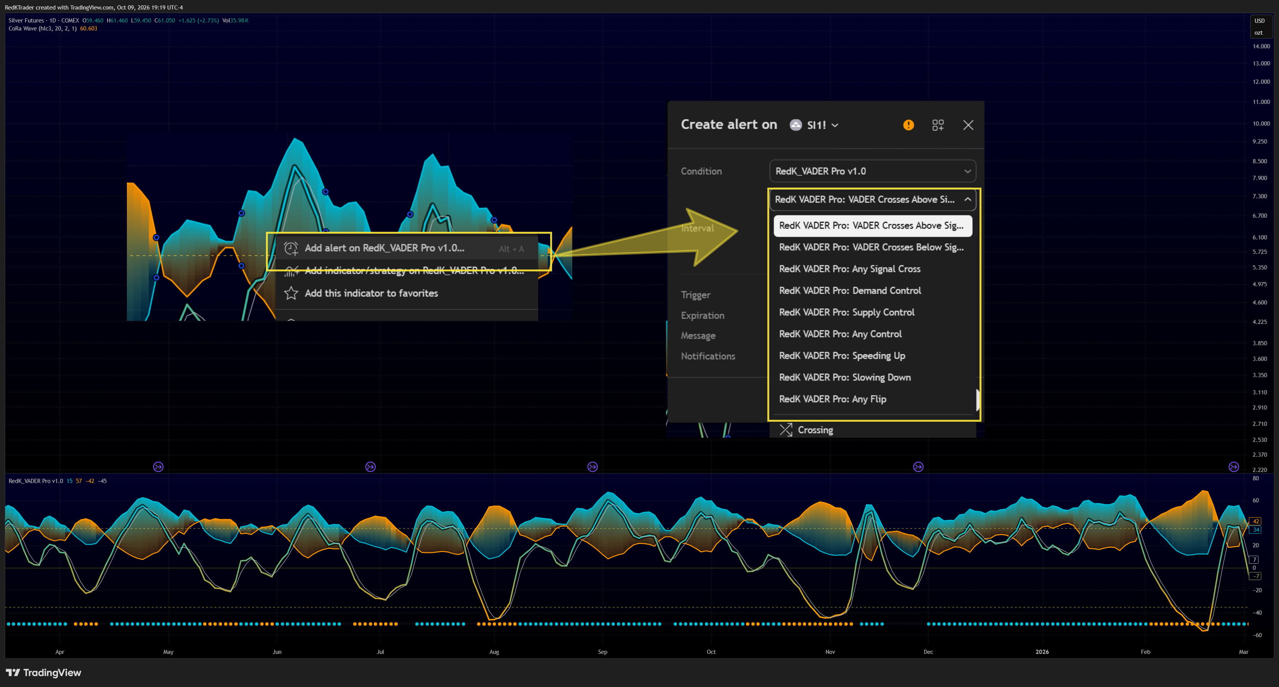Screen dimensions: 1279x687
Task: Click the USD currency button on price scale
Action: tap(1260, 21)
